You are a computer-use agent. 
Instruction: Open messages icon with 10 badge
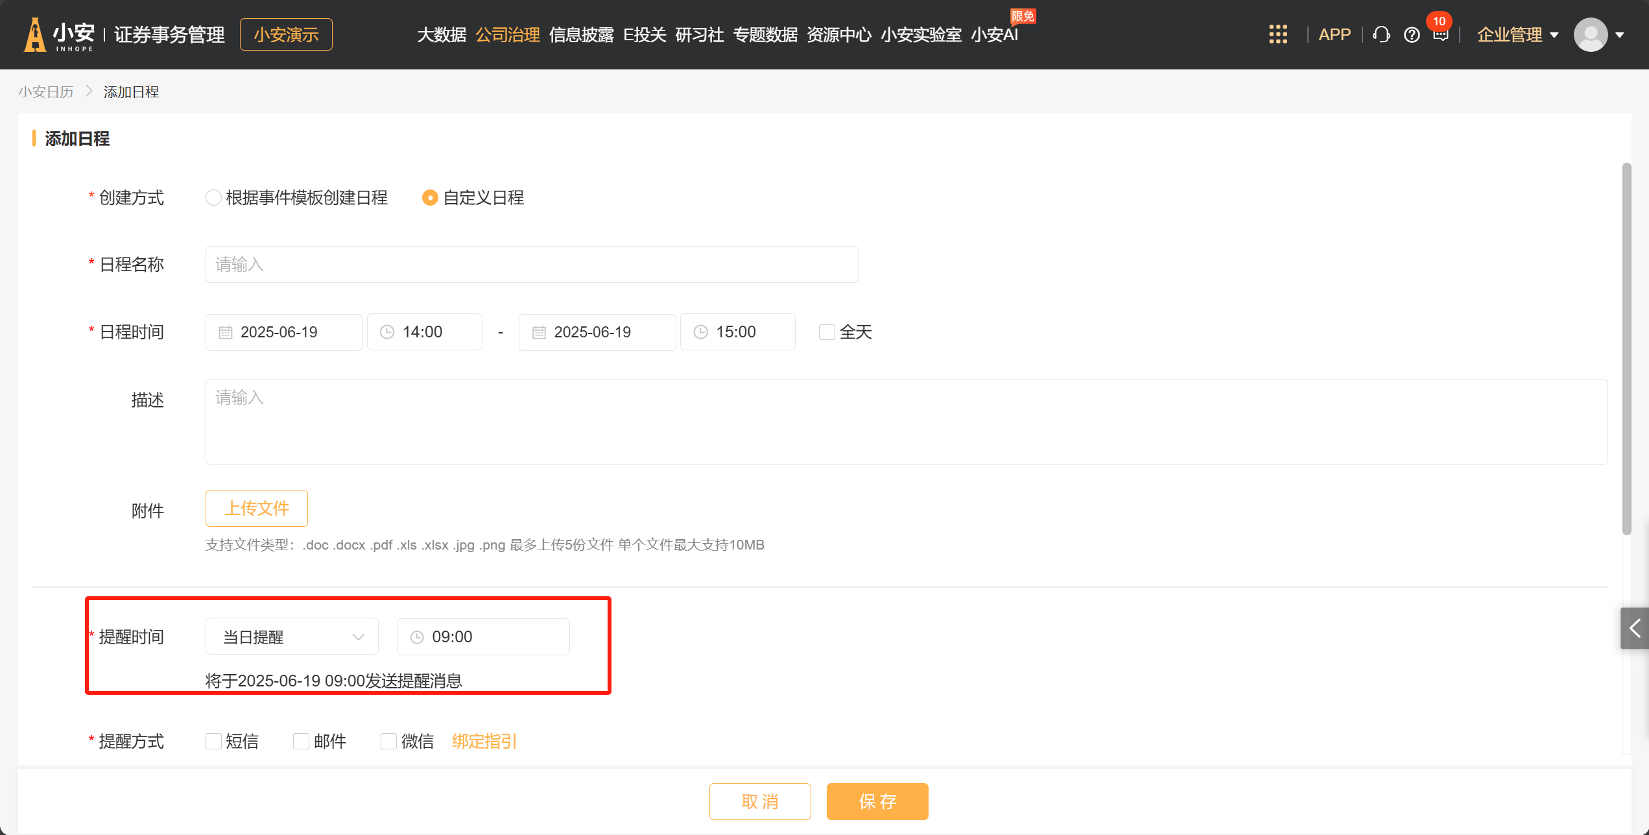point(1440,32)
